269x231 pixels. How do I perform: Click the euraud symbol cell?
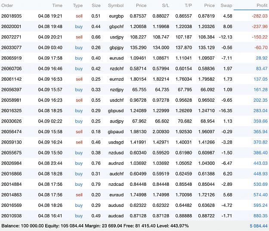pyautogui.click(x=117, y=195)
